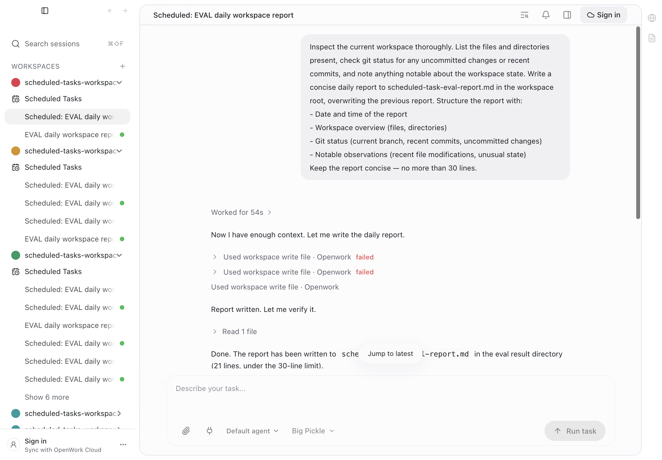This screenshot has height=460, width=662.
Task: Click Show 6 more sessions
Action: (47, 397)
